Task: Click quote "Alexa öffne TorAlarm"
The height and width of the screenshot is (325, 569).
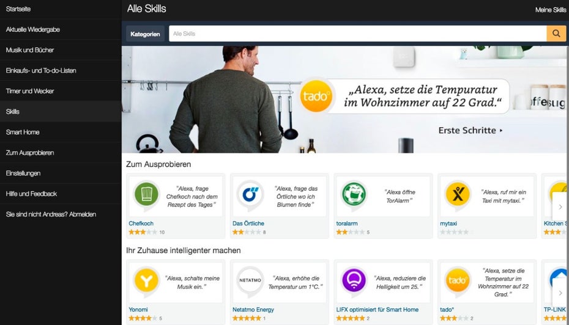Action: pos(400,196)
